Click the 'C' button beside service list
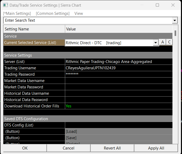Screen dimensions: 182x154 coord(169,42)
